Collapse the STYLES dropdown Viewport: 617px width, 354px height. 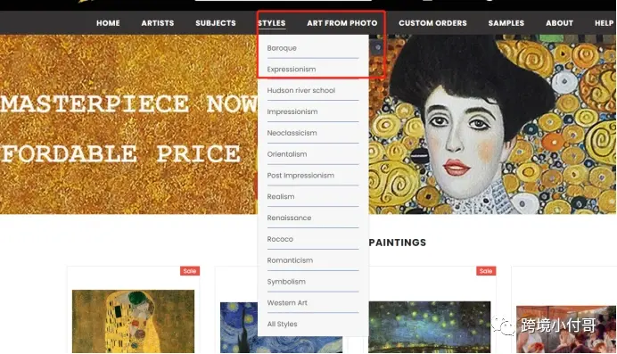pyautogui.click(x=272, y=23)
